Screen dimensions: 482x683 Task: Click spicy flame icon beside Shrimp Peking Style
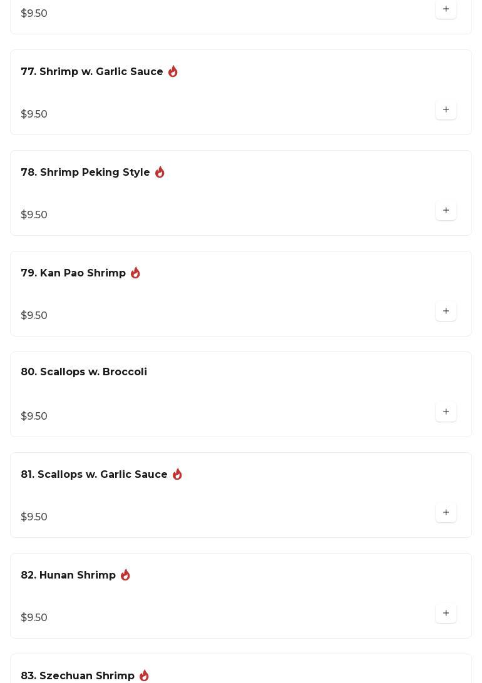pyautogui.click(x=160, y=173)
